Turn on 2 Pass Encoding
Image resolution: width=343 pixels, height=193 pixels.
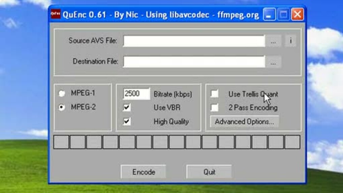(x=214, y=108)
